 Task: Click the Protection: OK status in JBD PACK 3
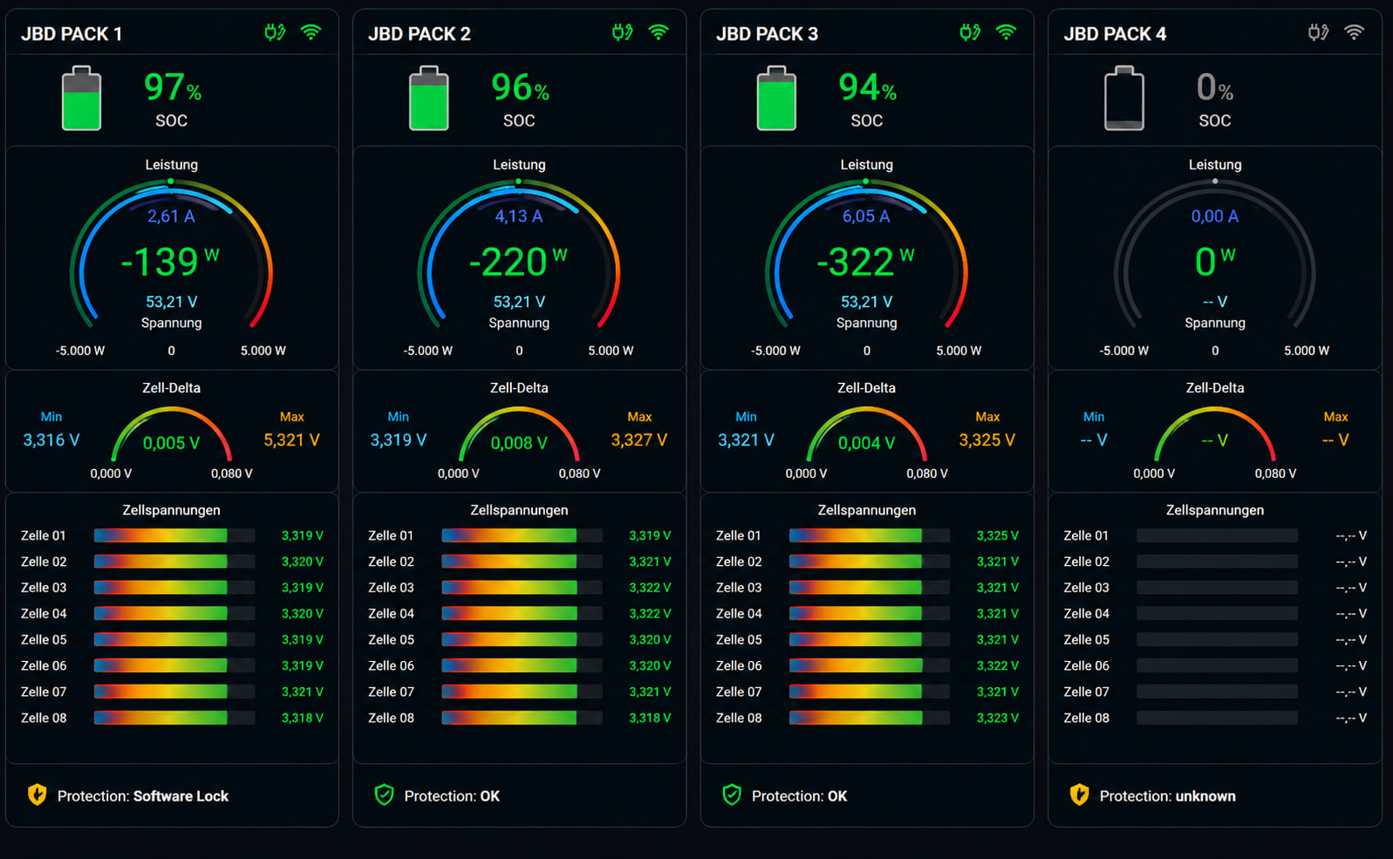(799, 796)
